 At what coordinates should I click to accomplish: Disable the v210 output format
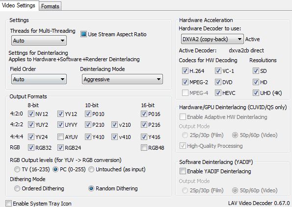pyautogui.click(x=114, y=125)
